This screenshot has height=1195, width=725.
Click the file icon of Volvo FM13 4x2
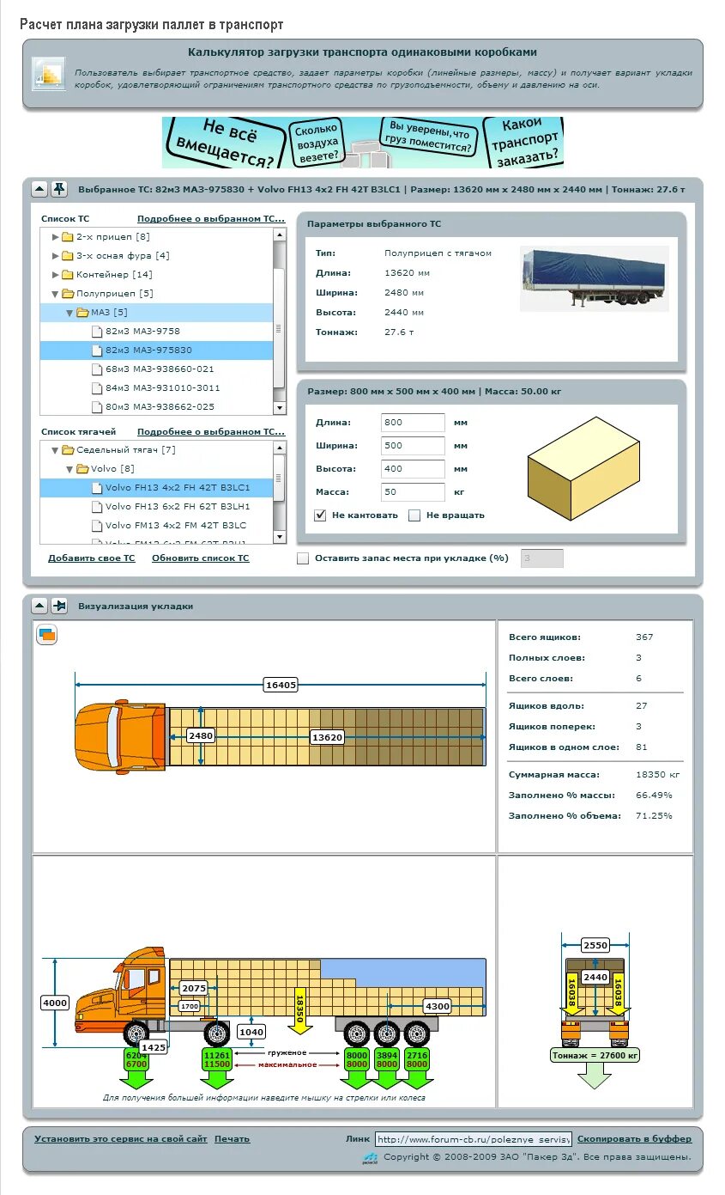coord(97,526)
